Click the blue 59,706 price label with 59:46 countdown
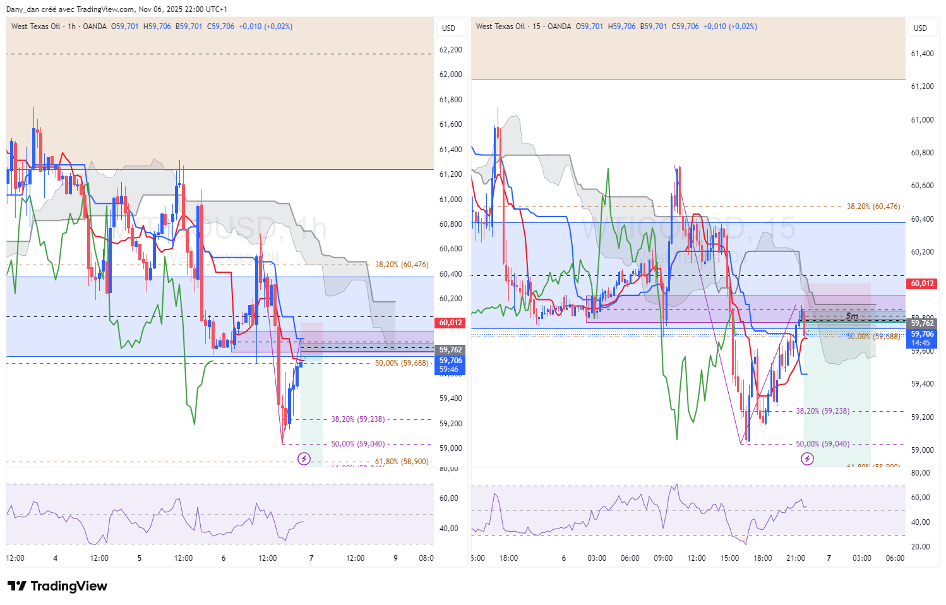The width and height of the screenshot is (946, 605). click(x=451, y=365)
